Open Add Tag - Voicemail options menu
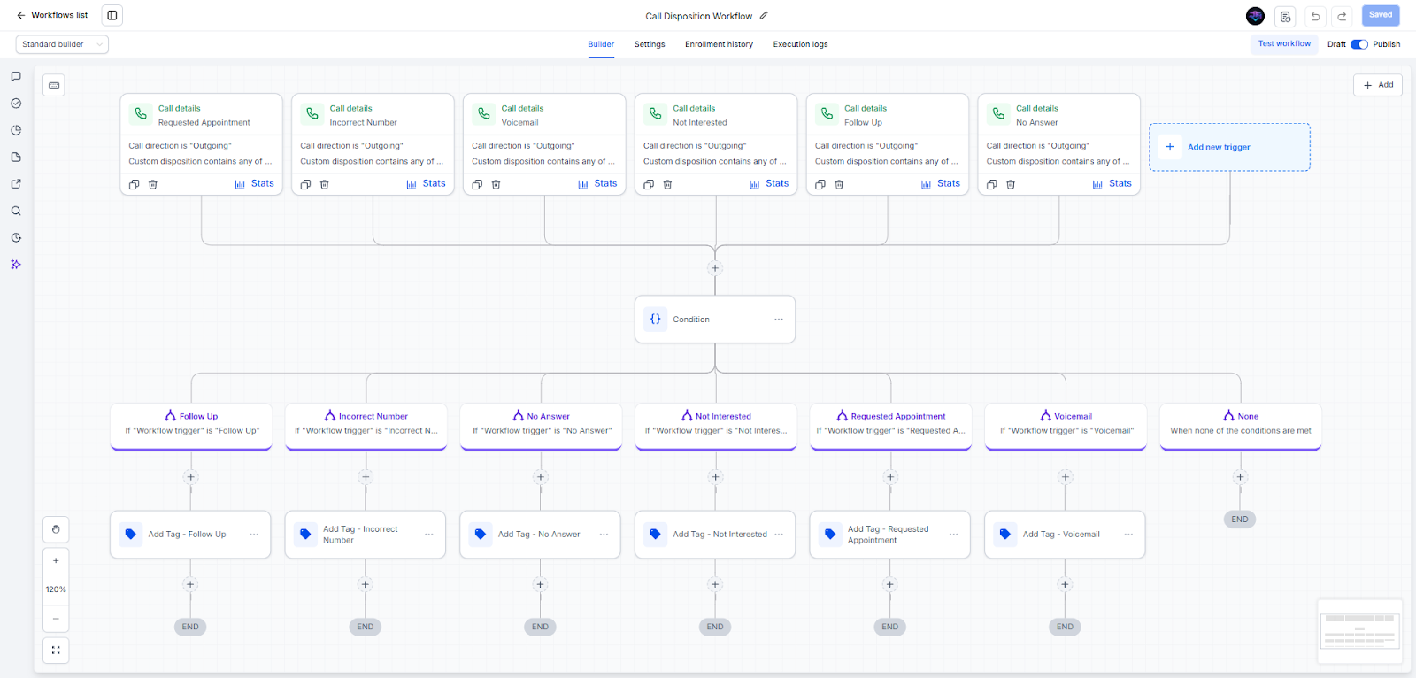This screenshot has width=1416, height=678. [x=1128, y=535]
